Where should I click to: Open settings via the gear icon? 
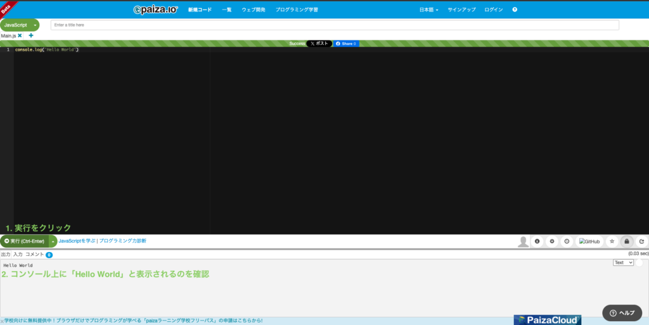click(x=552, y=241)
